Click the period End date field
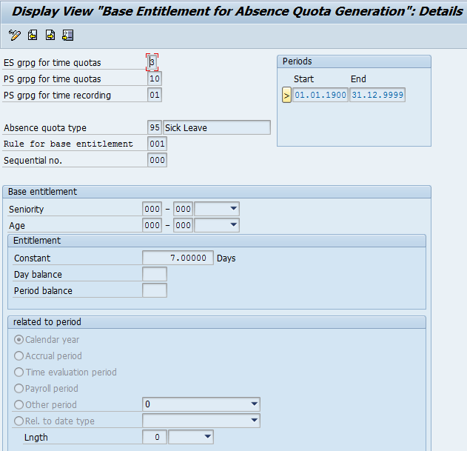 pos(377,95)
